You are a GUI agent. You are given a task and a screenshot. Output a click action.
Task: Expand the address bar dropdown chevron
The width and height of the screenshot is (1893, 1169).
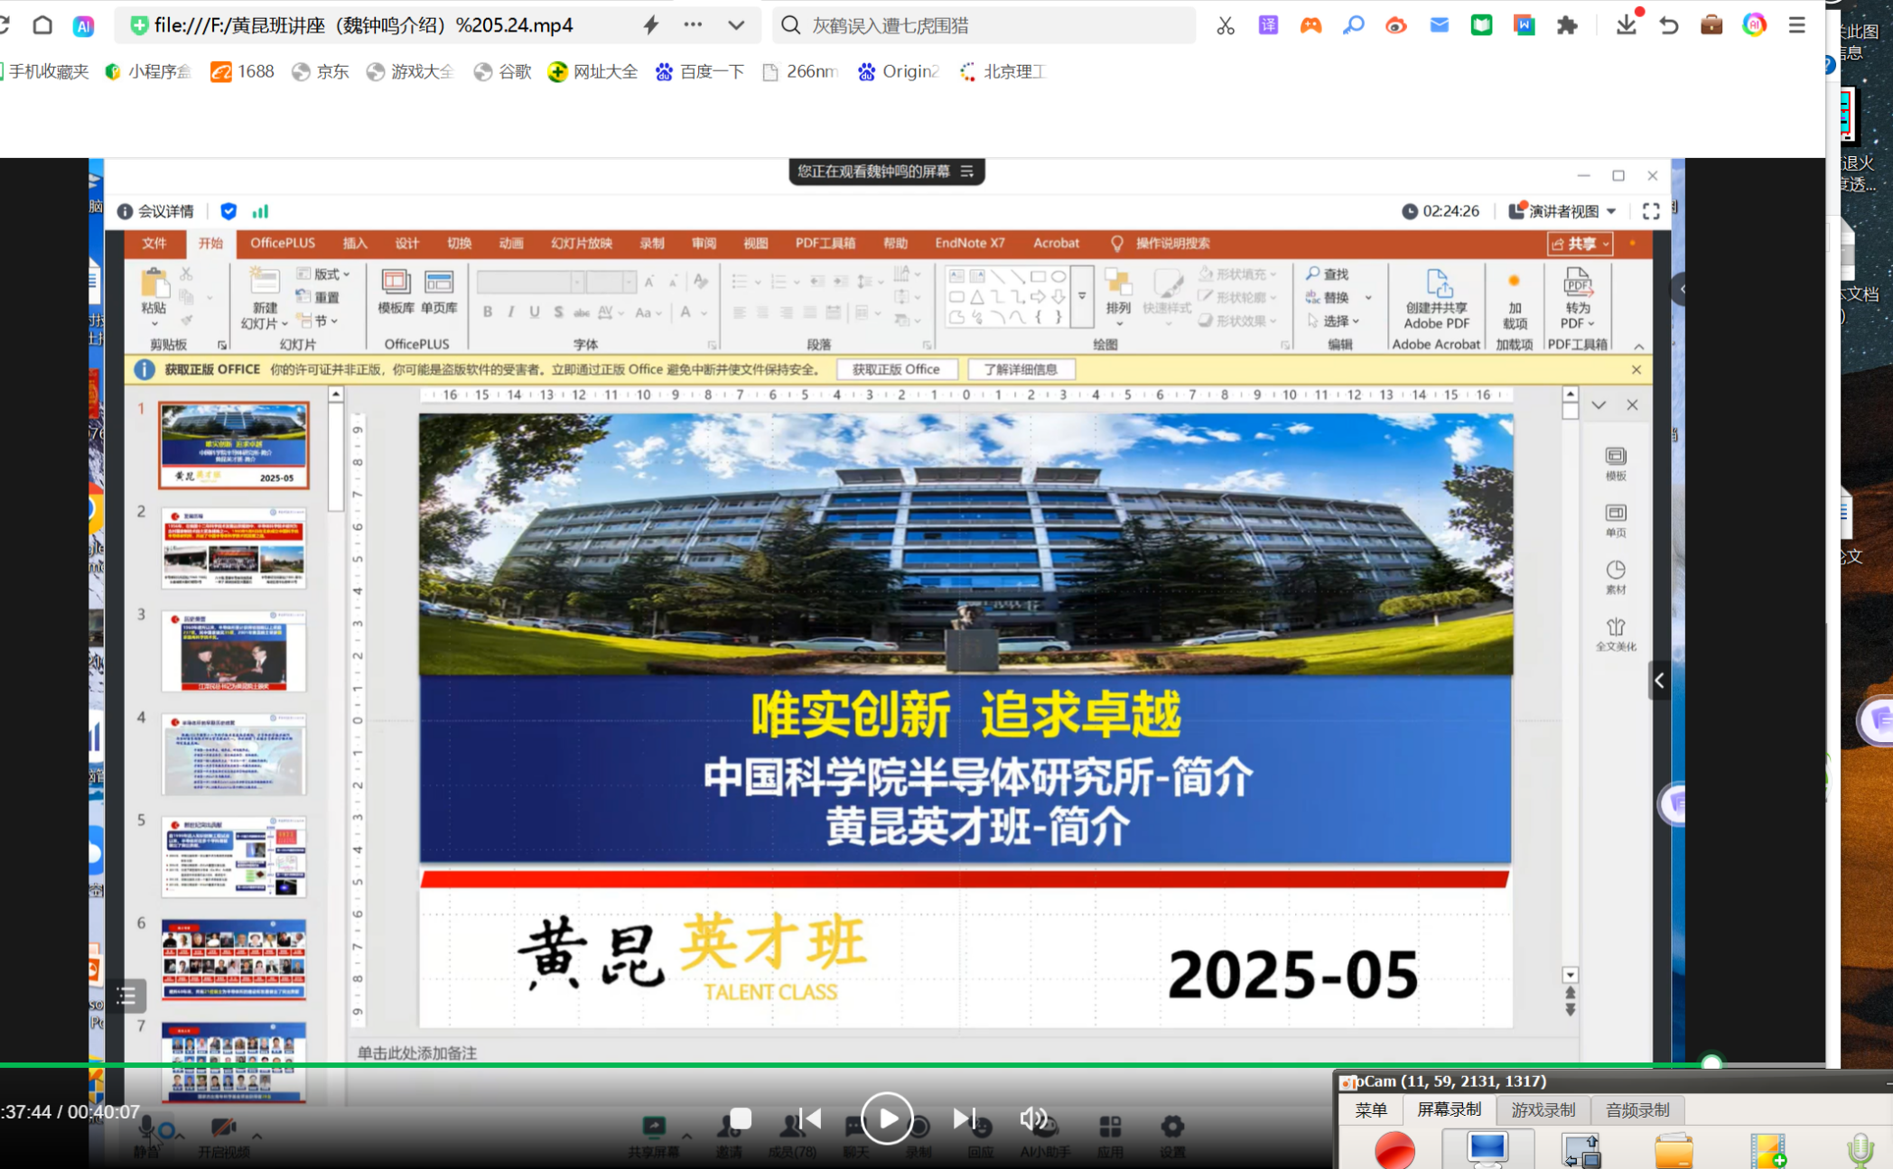pyautogui.click(x=736, y=25)
